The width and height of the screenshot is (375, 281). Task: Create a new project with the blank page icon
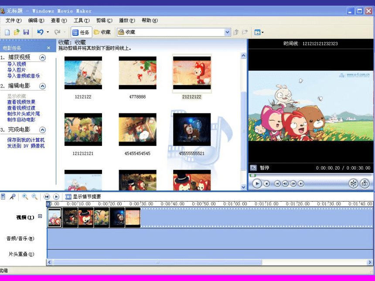point(7,32)
